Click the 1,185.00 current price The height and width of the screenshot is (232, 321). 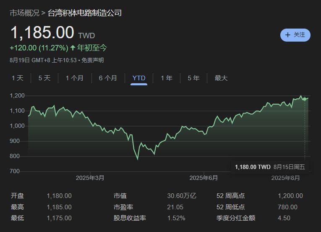tap(42, 32)
